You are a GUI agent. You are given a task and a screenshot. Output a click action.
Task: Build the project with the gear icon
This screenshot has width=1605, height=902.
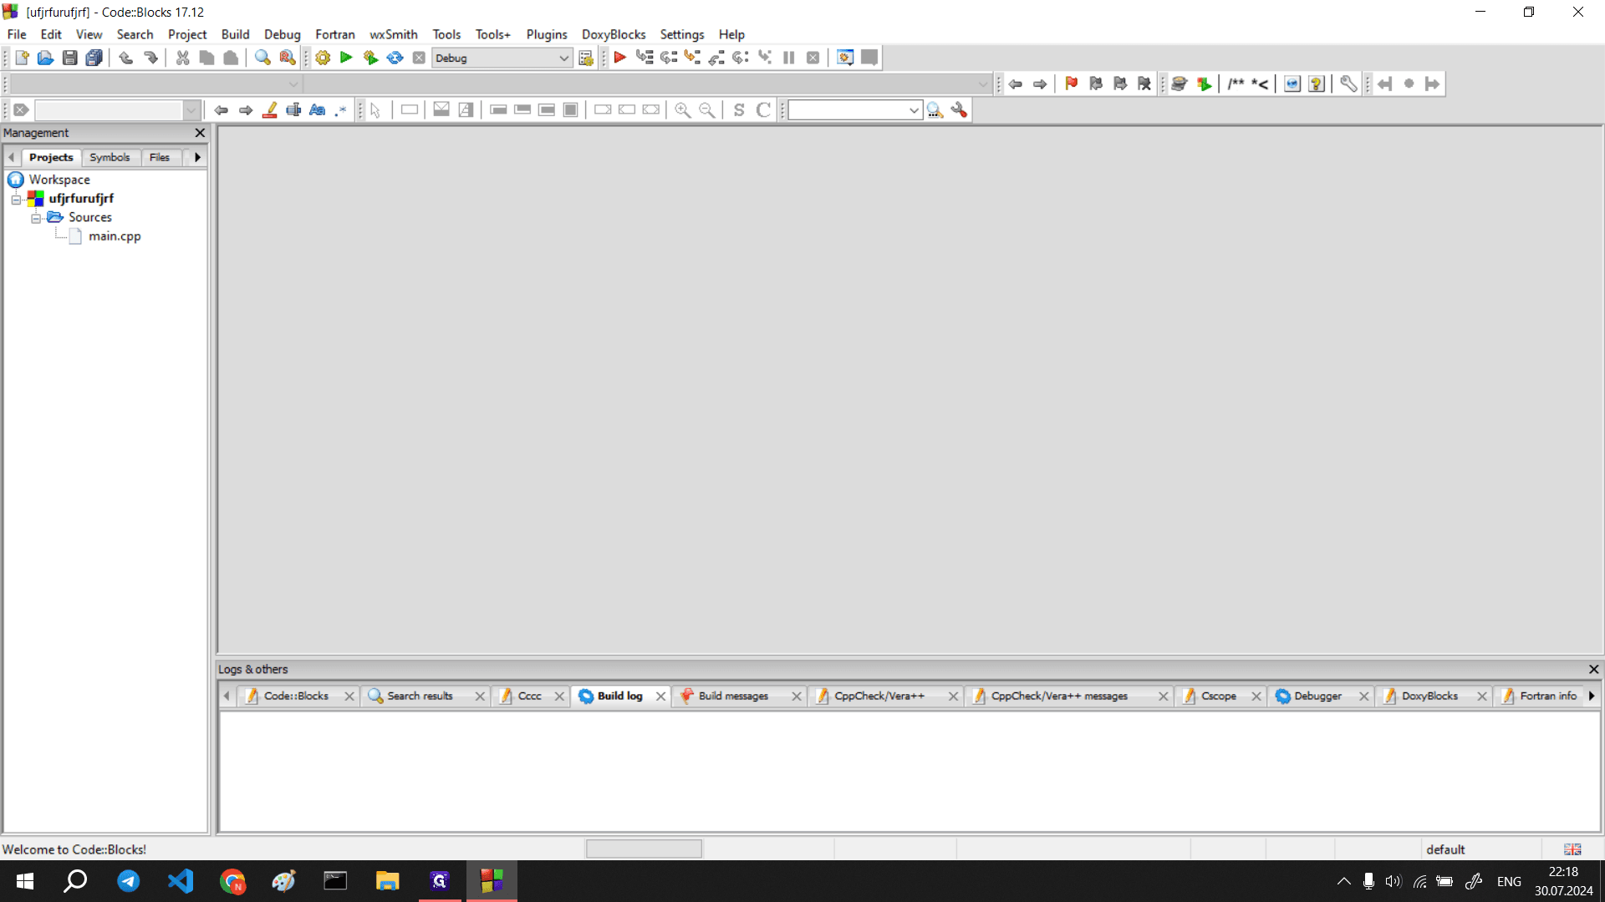[323, 58]
